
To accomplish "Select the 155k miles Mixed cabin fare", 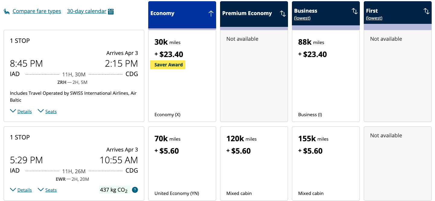I will pyautogui.click(x=326, y=163).
